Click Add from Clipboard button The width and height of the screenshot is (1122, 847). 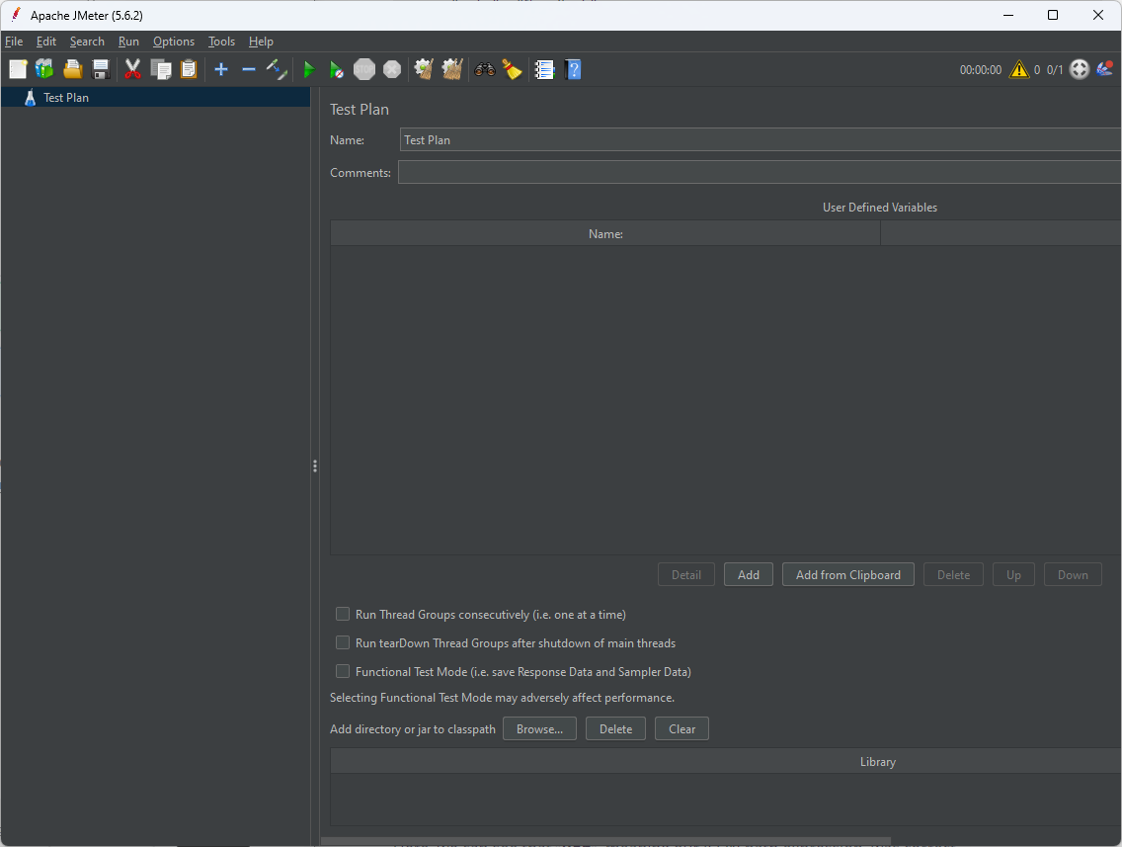[848, 575]
